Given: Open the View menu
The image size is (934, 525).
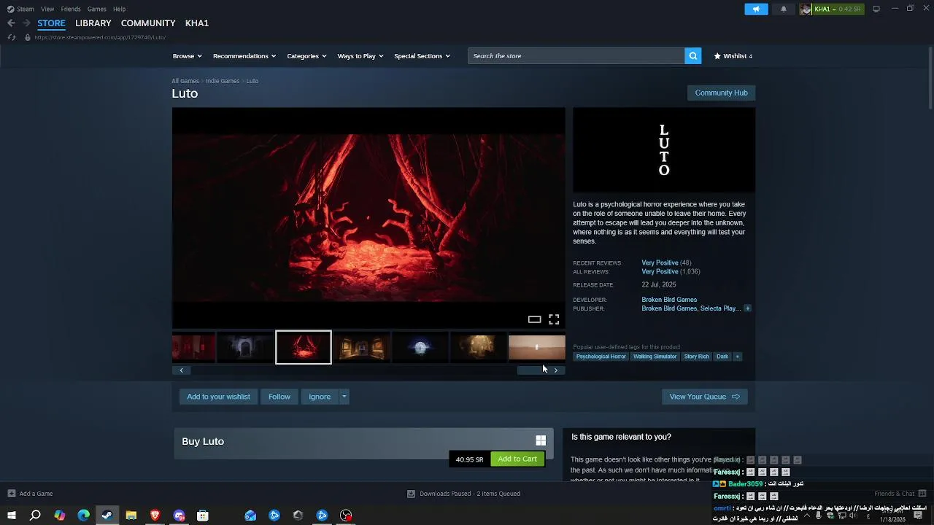Looking at the screenshot, I should coord(47,9).
